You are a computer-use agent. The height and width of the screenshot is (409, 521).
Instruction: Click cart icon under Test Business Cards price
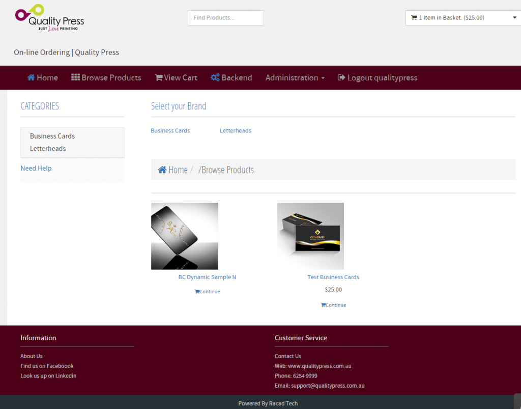pyautogui.click(x=323, y=305)
